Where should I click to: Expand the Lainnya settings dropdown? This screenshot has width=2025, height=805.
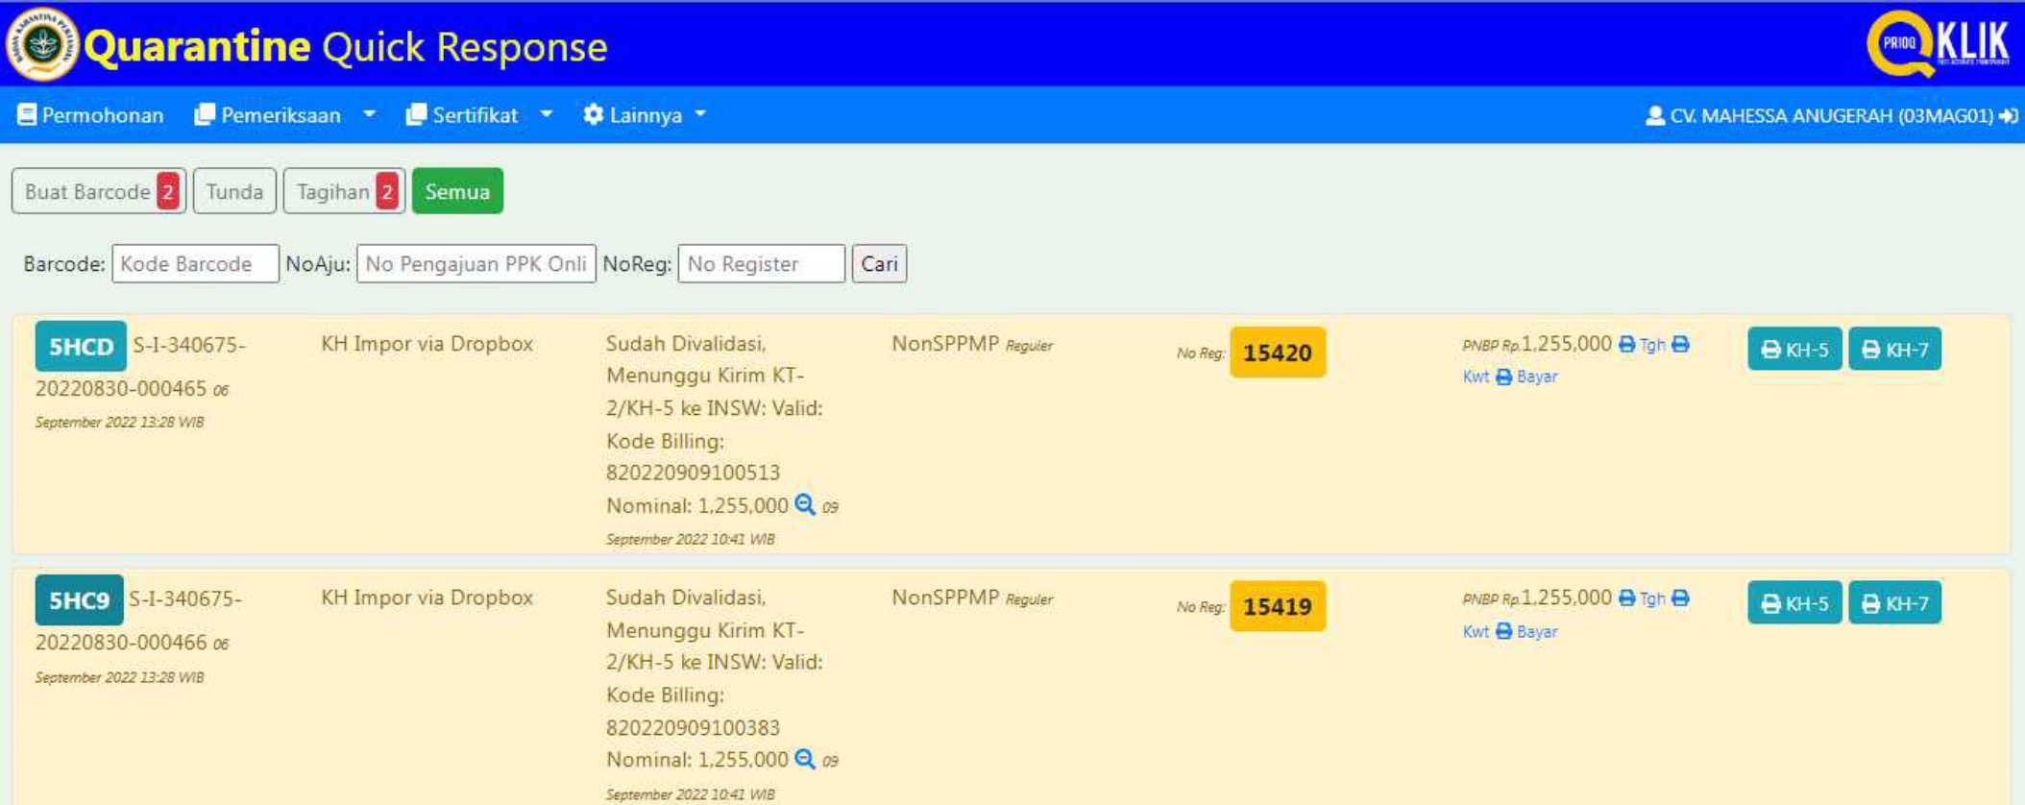[645, 115]
